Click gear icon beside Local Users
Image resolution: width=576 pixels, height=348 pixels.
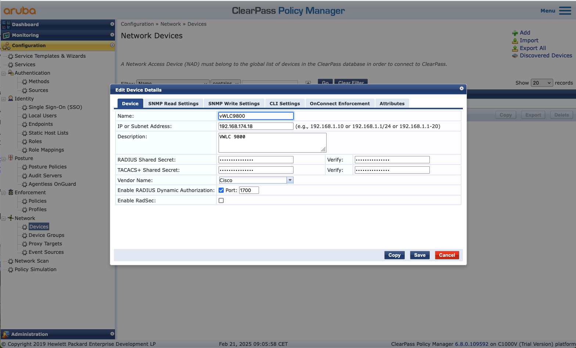(x=25, y=116)
